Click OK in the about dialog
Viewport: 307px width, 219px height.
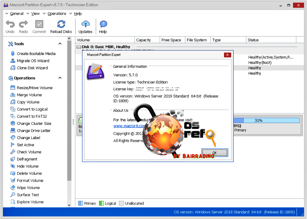coord(215,153)
